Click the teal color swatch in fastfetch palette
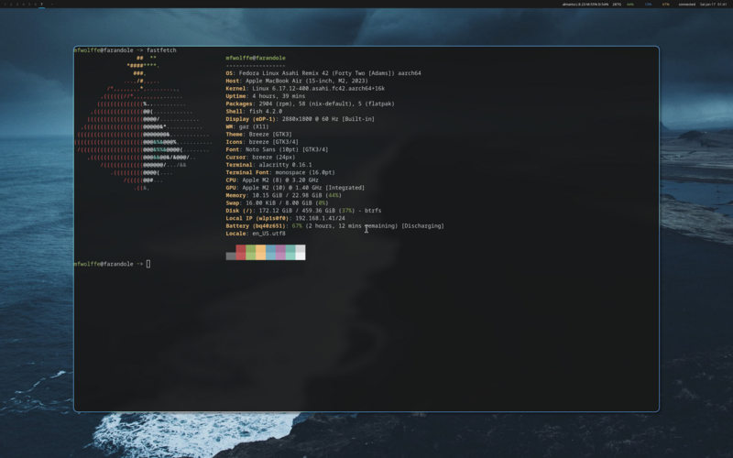The height and width of the screenshot is (458, 733). coord(290,253)
